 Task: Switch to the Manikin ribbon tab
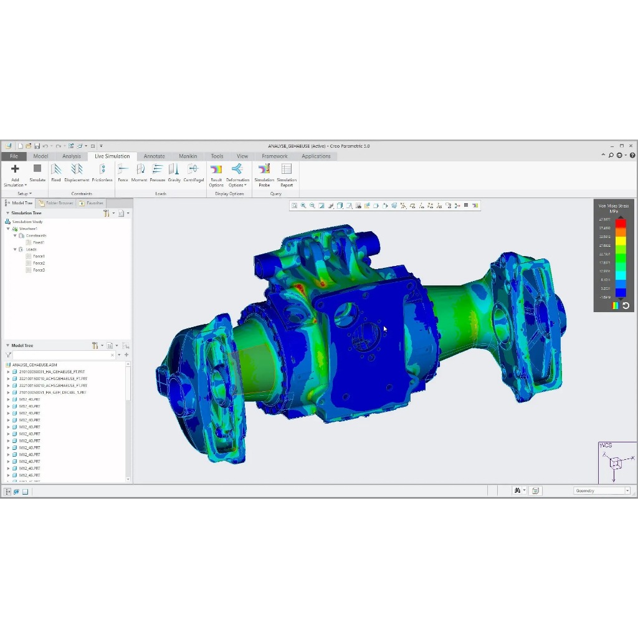[188, 156]
